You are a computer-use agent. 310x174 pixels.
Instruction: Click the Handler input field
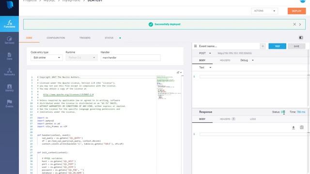pos(130,58)
